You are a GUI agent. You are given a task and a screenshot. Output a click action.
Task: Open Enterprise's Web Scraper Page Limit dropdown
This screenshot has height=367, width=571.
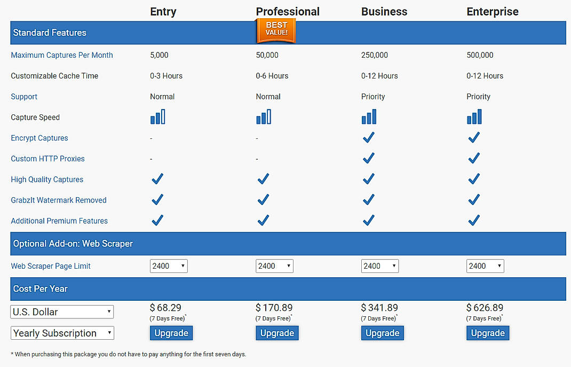pyautogui.click(x=485, y=266)
